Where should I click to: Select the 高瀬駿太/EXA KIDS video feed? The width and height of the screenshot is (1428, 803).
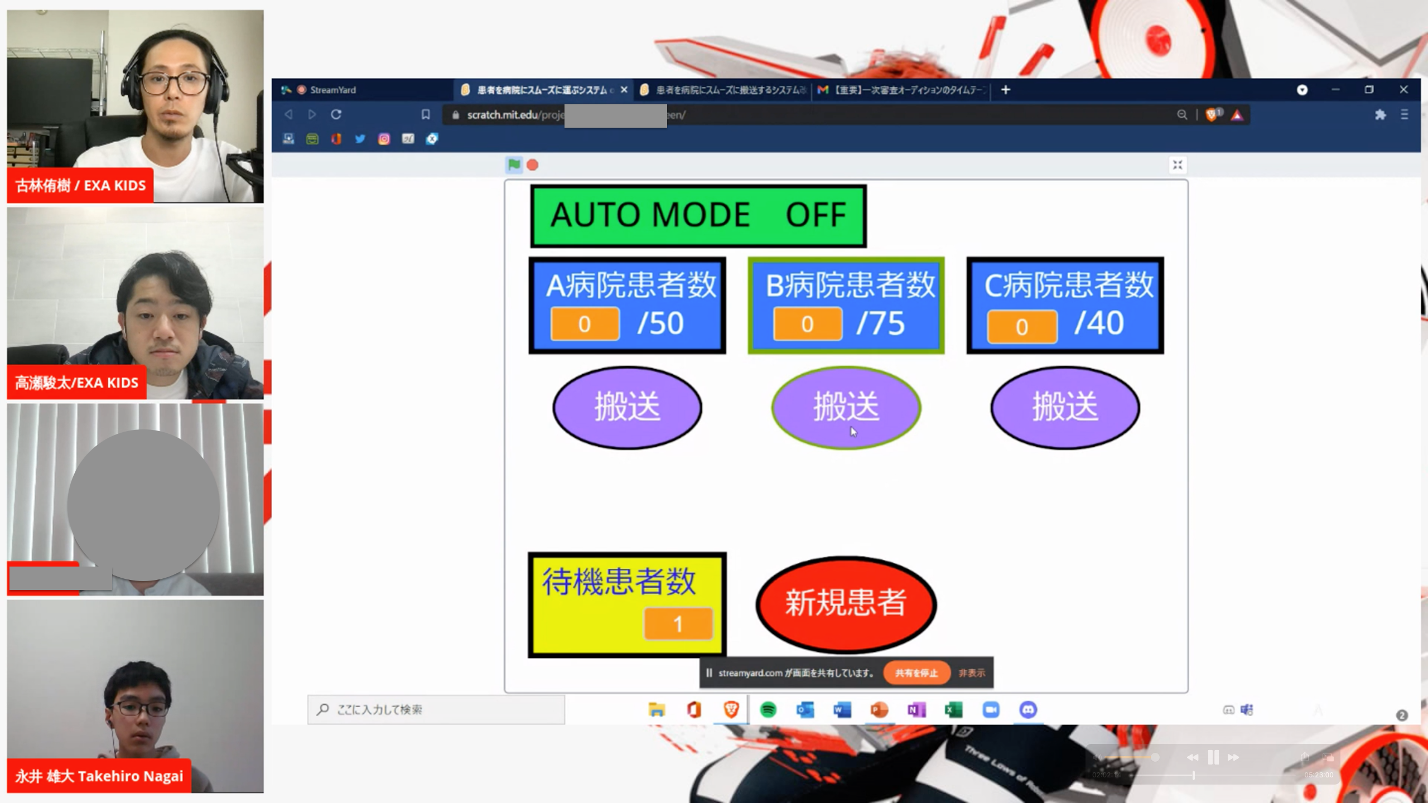tap(135, 304)
